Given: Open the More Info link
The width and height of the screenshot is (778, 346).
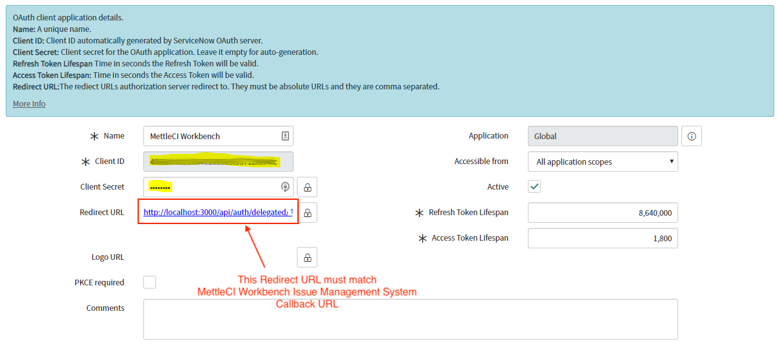Looking at the screenshot, I should point(29,103).
